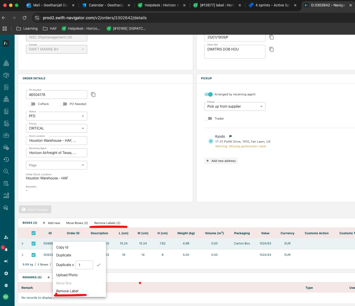Switch to the 4 sprints - Active Sprints tab
The width and height of the screenshot is (355, 306).
[272, 5]
